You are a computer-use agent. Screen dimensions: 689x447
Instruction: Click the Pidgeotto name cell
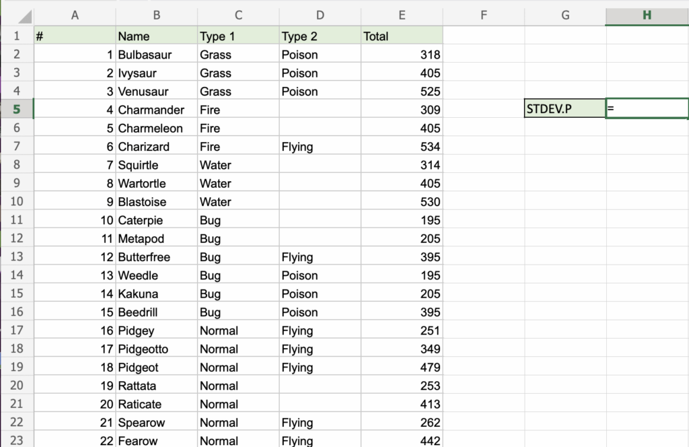(156, 349)
